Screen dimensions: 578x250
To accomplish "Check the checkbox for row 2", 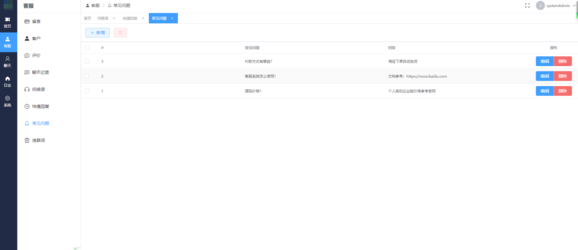I will [87, 76].
